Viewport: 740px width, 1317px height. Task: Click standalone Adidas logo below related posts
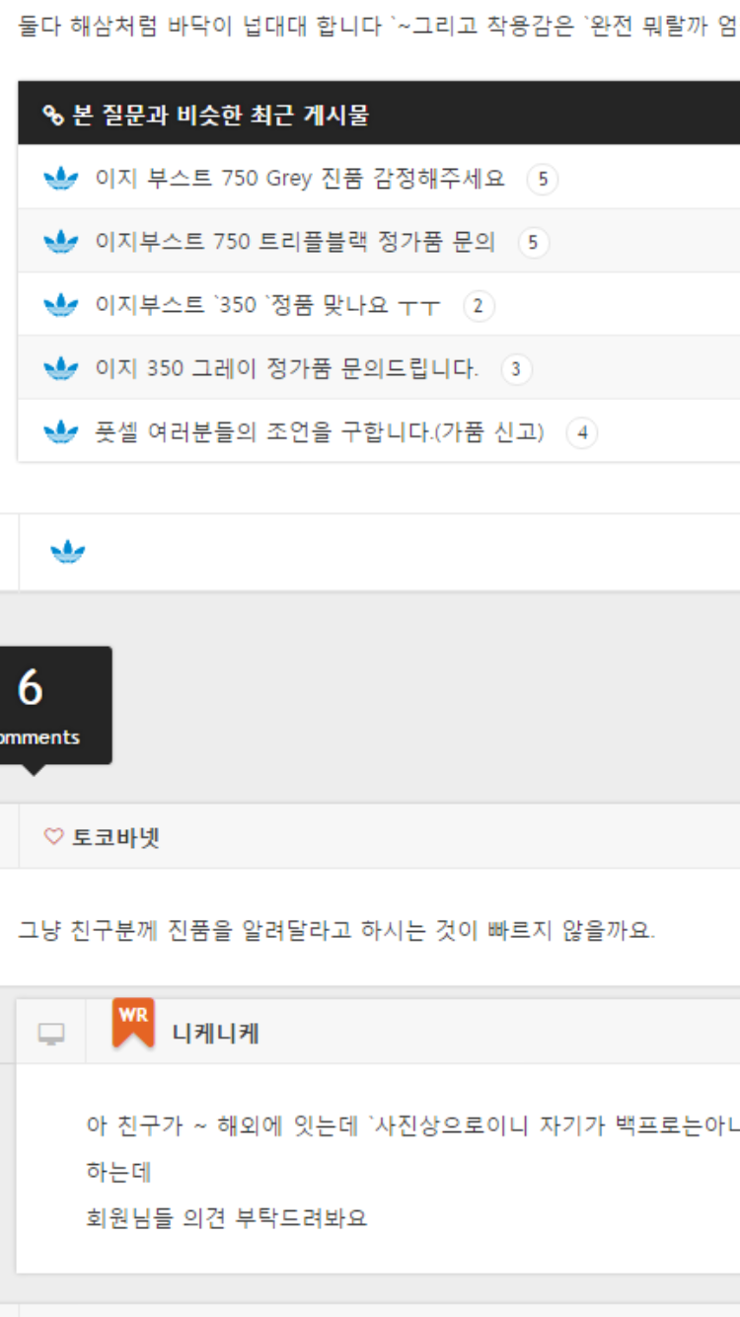tap(68, 553)
